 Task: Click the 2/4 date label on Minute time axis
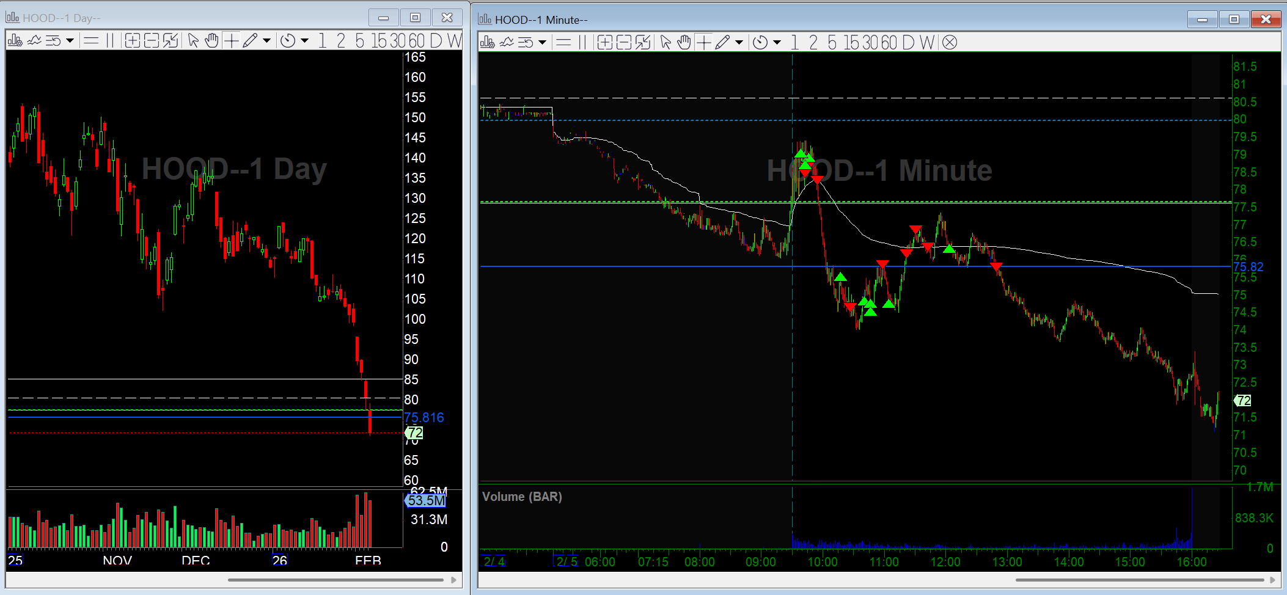click(494, 561)
